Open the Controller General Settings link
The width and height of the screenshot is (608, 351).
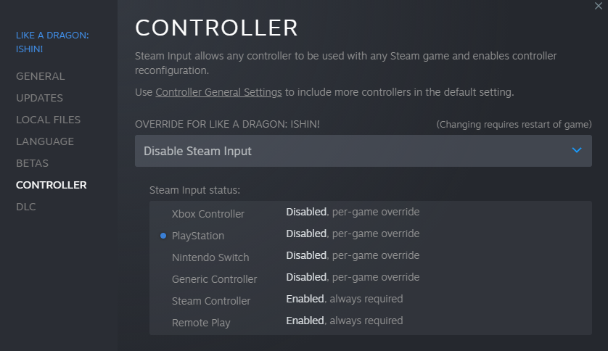pyautogui.click(x=218, y=92)
